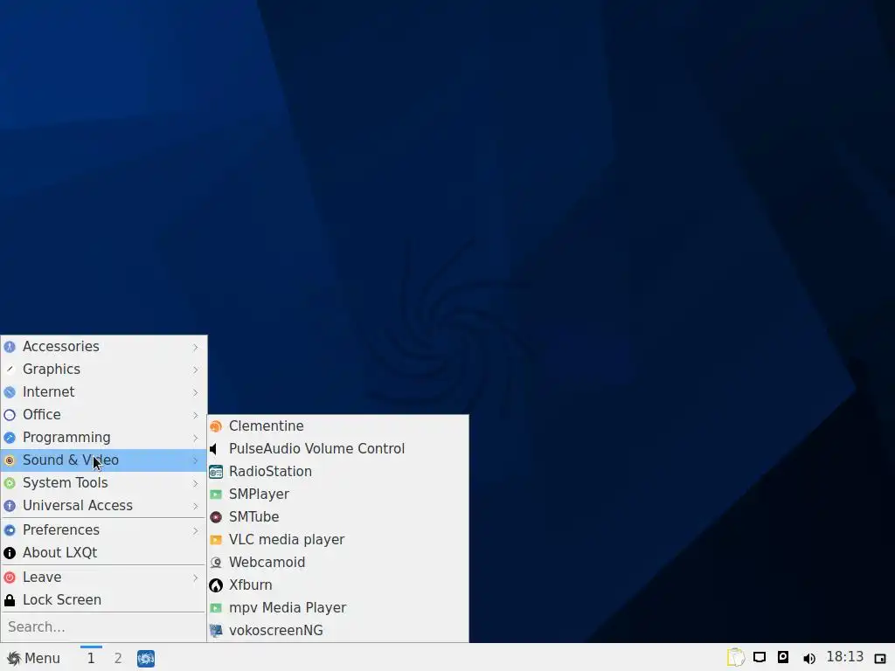Expand the Accessories submenu arrow
Image resolution: width=895 pixels, height=671 pixels.
[x=195, y=347]
